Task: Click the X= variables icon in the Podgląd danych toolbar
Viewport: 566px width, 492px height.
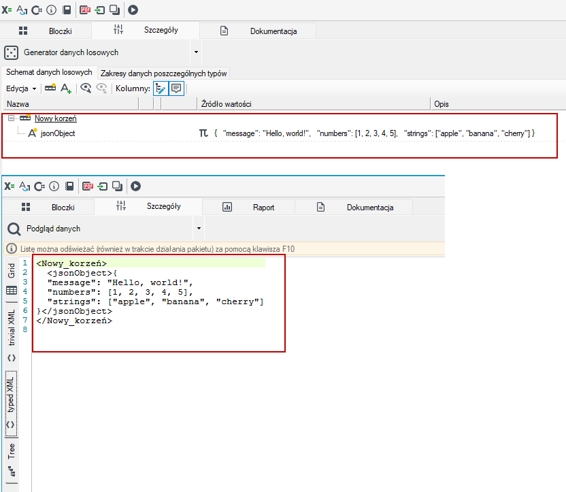Action: click(x=10, y=186)
